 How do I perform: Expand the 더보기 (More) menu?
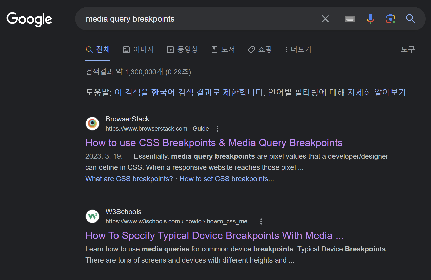[298, 49]
